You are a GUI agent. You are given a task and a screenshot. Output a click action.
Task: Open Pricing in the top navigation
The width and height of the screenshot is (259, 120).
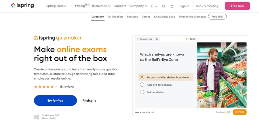coord(80,6)
